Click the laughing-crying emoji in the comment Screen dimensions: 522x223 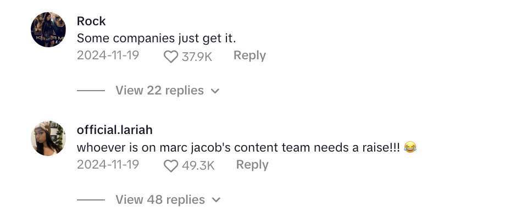[410, 147]
